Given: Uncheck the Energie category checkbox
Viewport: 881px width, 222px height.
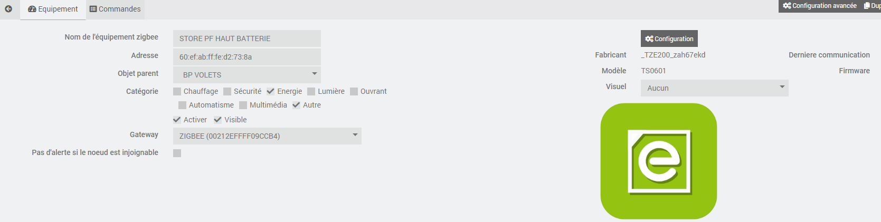Looking at the screenshot, I should (271, 91).
